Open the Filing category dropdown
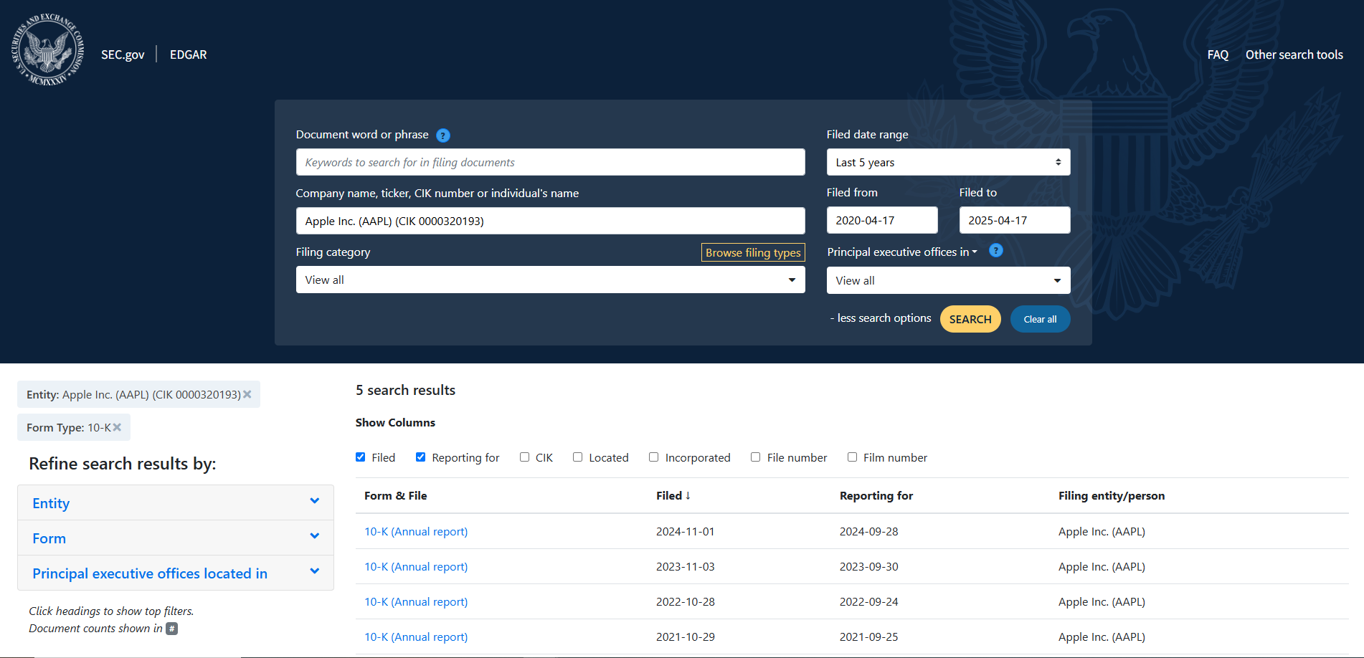Image resolution: width=1364 pixels, height=658 pixels. [550, 280]
